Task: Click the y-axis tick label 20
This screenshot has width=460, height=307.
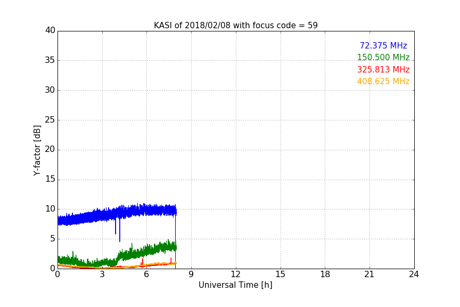Action: (50, 149)
